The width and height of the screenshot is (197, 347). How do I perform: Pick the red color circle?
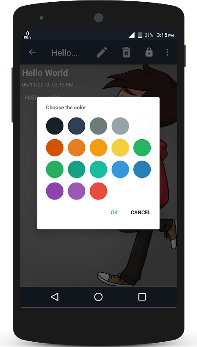coord(98,191)
